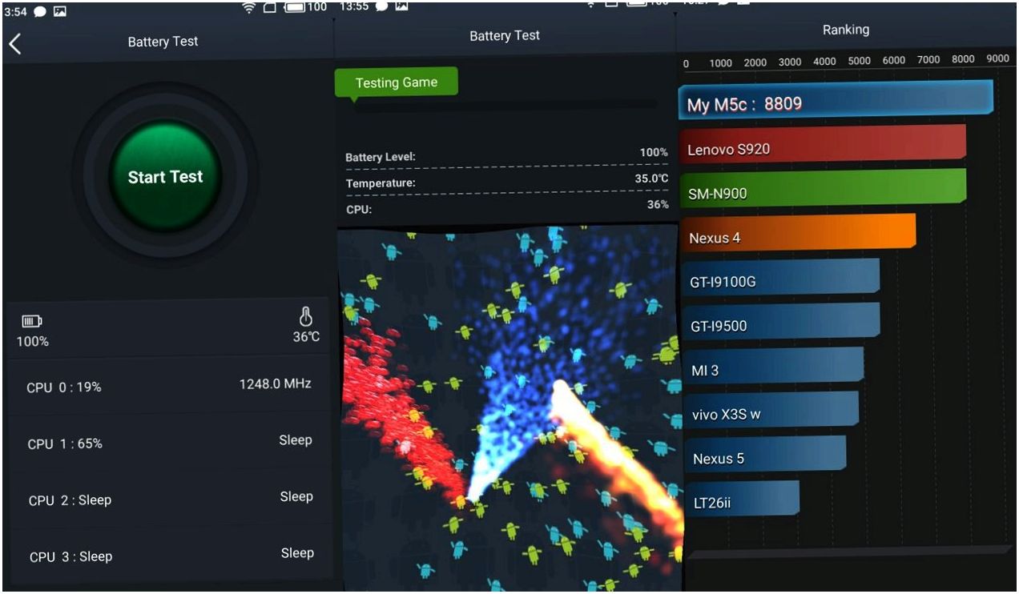Click the "Testing Game" green label

pyautogui.click(x=396, y=82)
